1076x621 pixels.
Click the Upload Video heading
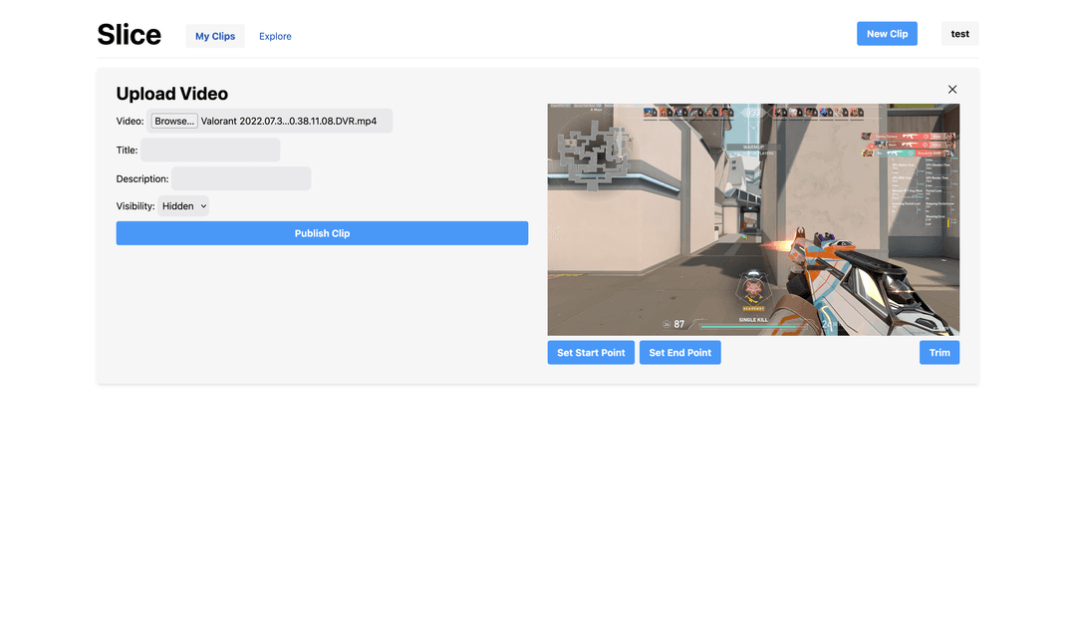click(171, 94)
